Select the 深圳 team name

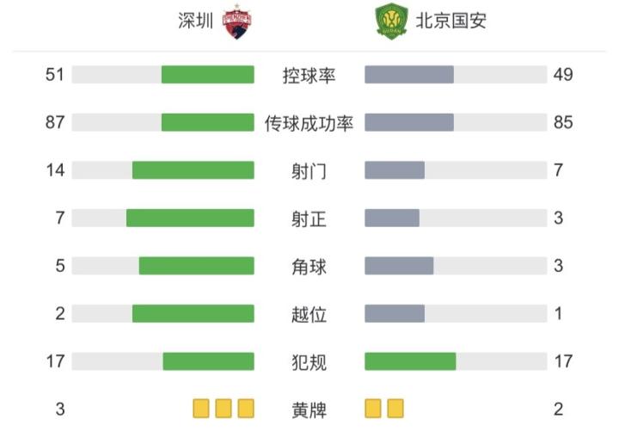195,22
